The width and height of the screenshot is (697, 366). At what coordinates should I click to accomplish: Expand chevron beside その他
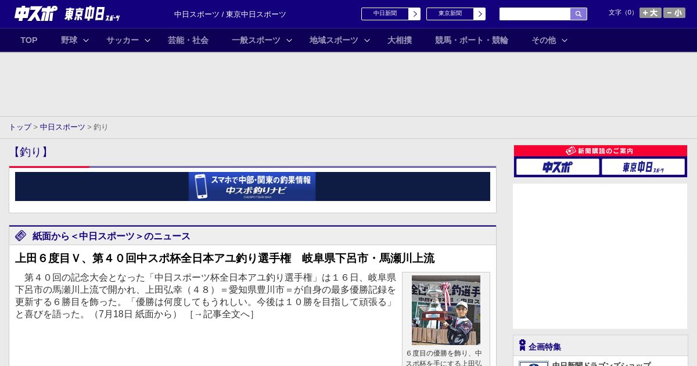point(565,40)
